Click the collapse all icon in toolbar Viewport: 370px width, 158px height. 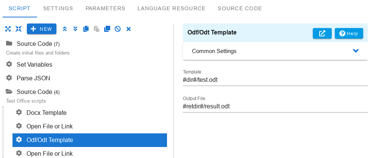coord(18,29)
